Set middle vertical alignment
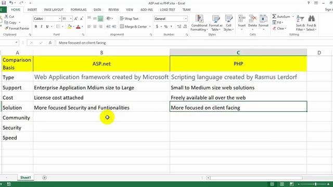333x187 pixels. [95, 19]
